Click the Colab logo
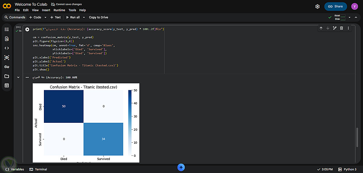The image size is (363, 173). coord(7,7)
